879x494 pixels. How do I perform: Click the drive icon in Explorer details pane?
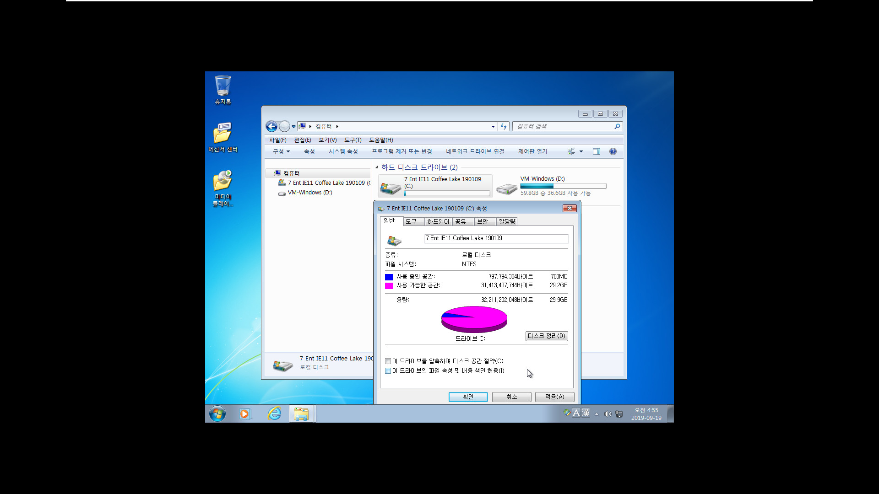(283, 365)
